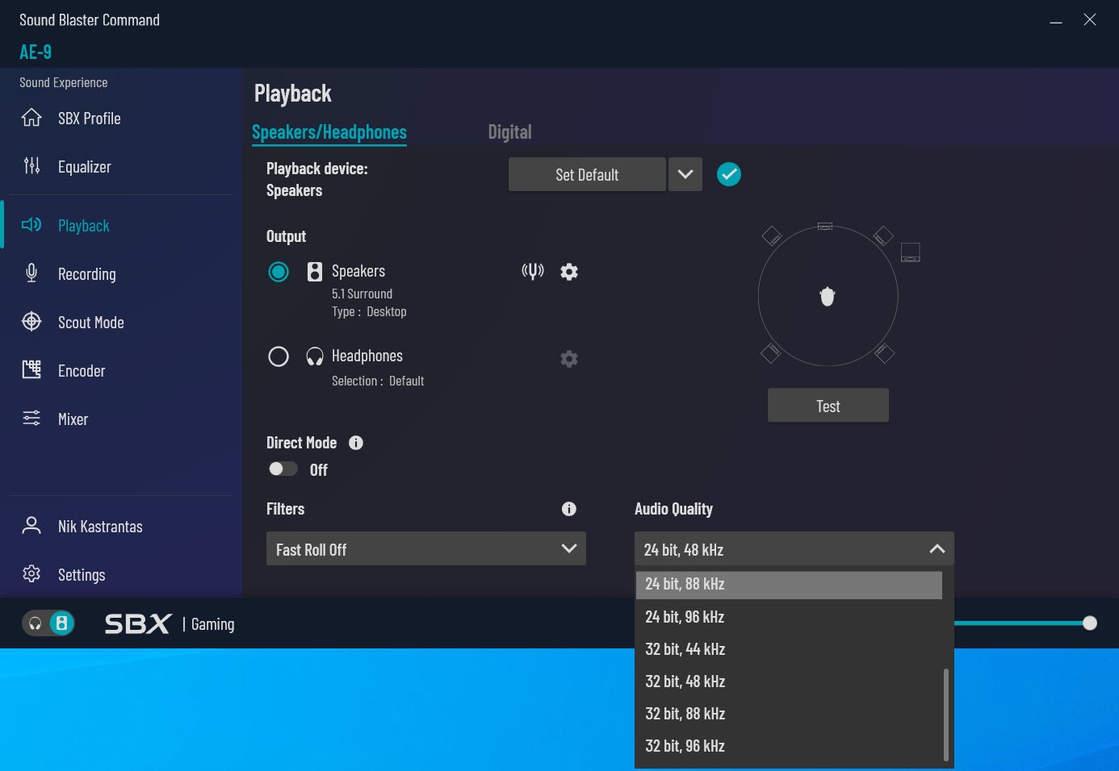Viewport: 1119px width, 771px height.
Task: Switch to the Digital tab
Action: 509,132
